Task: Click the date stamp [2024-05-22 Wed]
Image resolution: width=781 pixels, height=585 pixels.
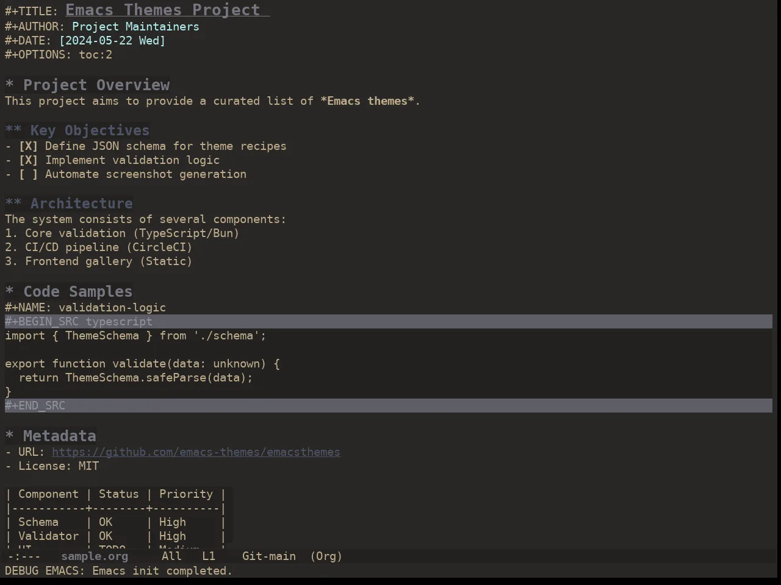Action: tap(112, 41)
